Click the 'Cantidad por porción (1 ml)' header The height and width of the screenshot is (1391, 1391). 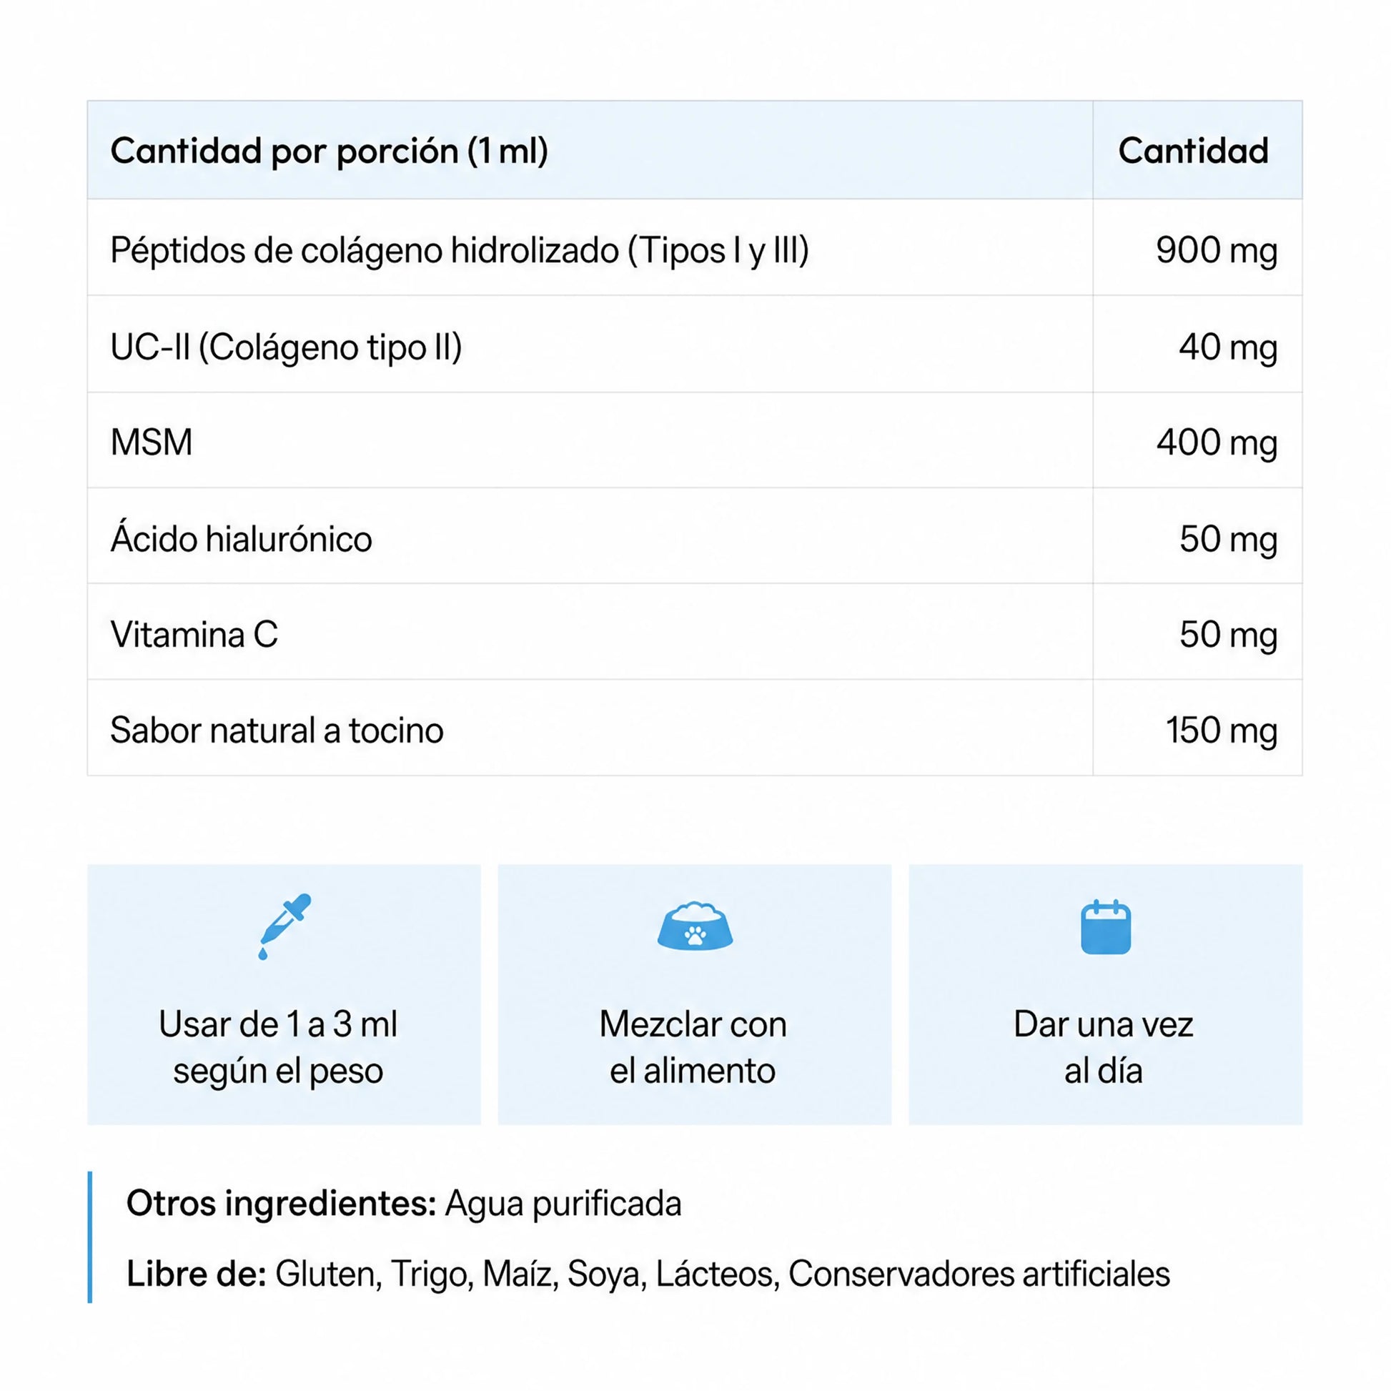[x=329, y=152]
